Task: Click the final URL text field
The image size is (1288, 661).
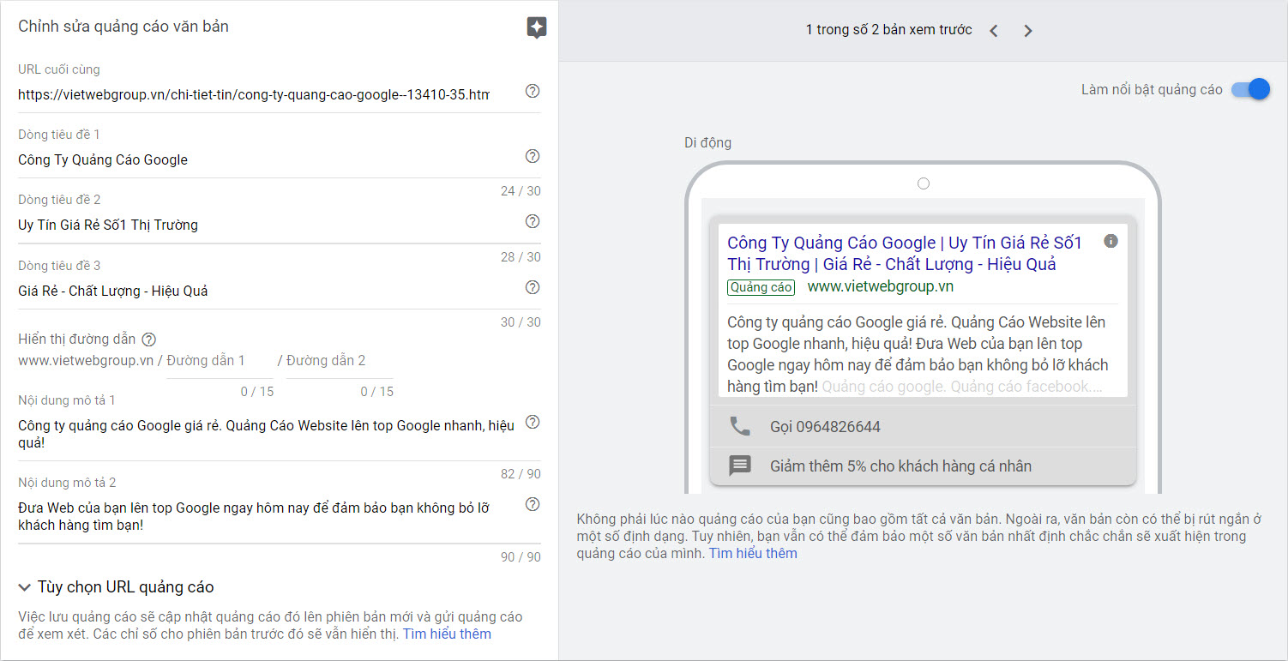Action: tap(254, 95)
